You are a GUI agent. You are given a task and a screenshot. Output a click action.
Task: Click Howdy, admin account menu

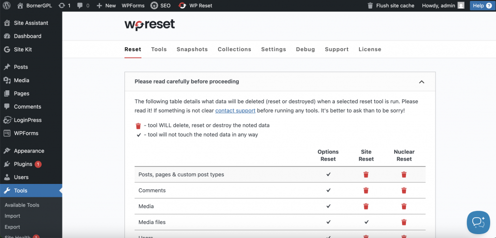(x=443, y=5)
